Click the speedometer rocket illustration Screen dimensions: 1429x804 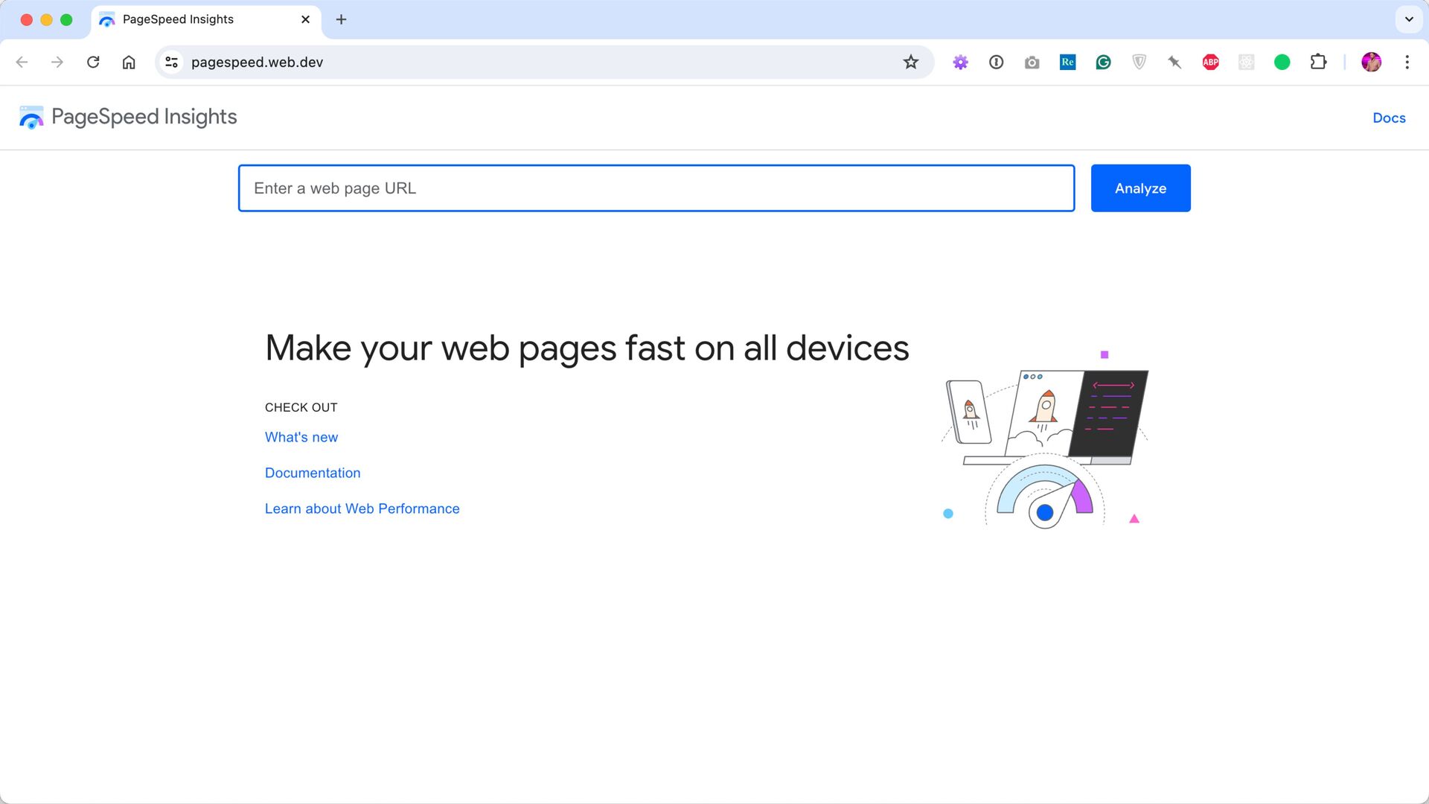coord(1045,439)
